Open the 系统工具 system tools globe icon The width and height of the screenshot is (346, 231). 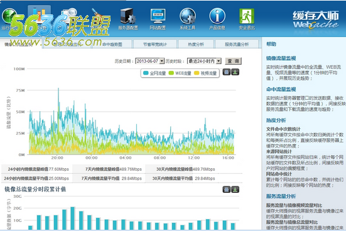click(x=187, y=19)
